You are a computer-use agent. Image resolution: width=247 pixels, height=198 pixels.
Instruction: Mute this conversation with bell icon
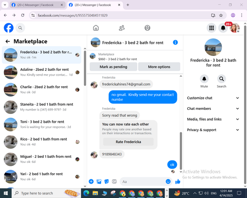204,79
